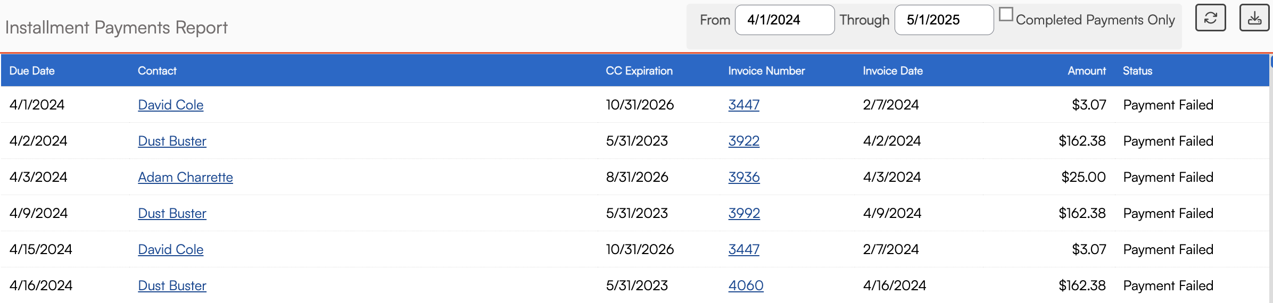Click the refresh report icon
Viewport: 1273px width, 303px height.
pos(1210,18)
